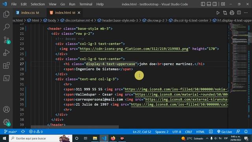Open the Run and Debug view
Image resolution: width=252 pixels, height=142 pixels.
[x=6, y=52]
